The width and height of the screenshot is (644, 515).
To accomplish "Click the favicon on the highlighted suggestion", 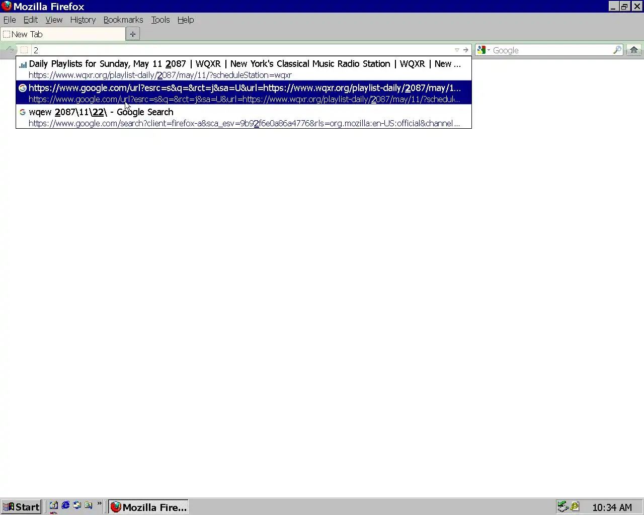I will (23, 88).
